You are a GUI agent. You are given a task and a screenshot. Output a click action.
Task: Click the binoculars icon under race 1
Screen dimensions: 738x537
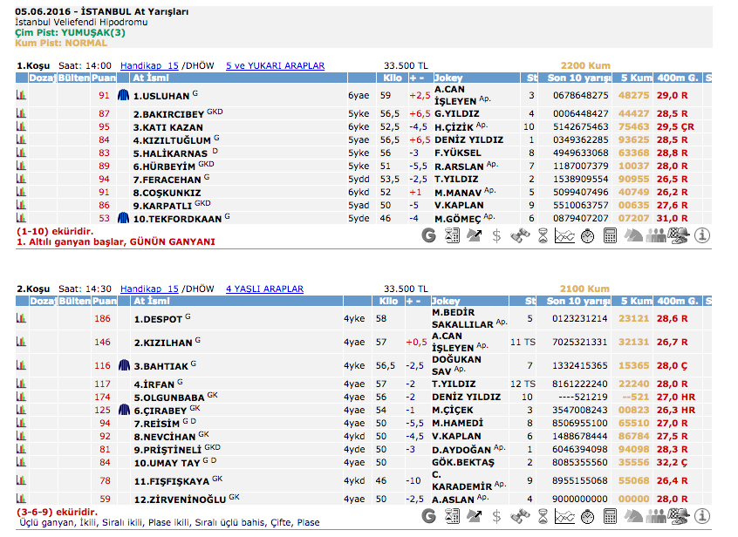[520, 235]
